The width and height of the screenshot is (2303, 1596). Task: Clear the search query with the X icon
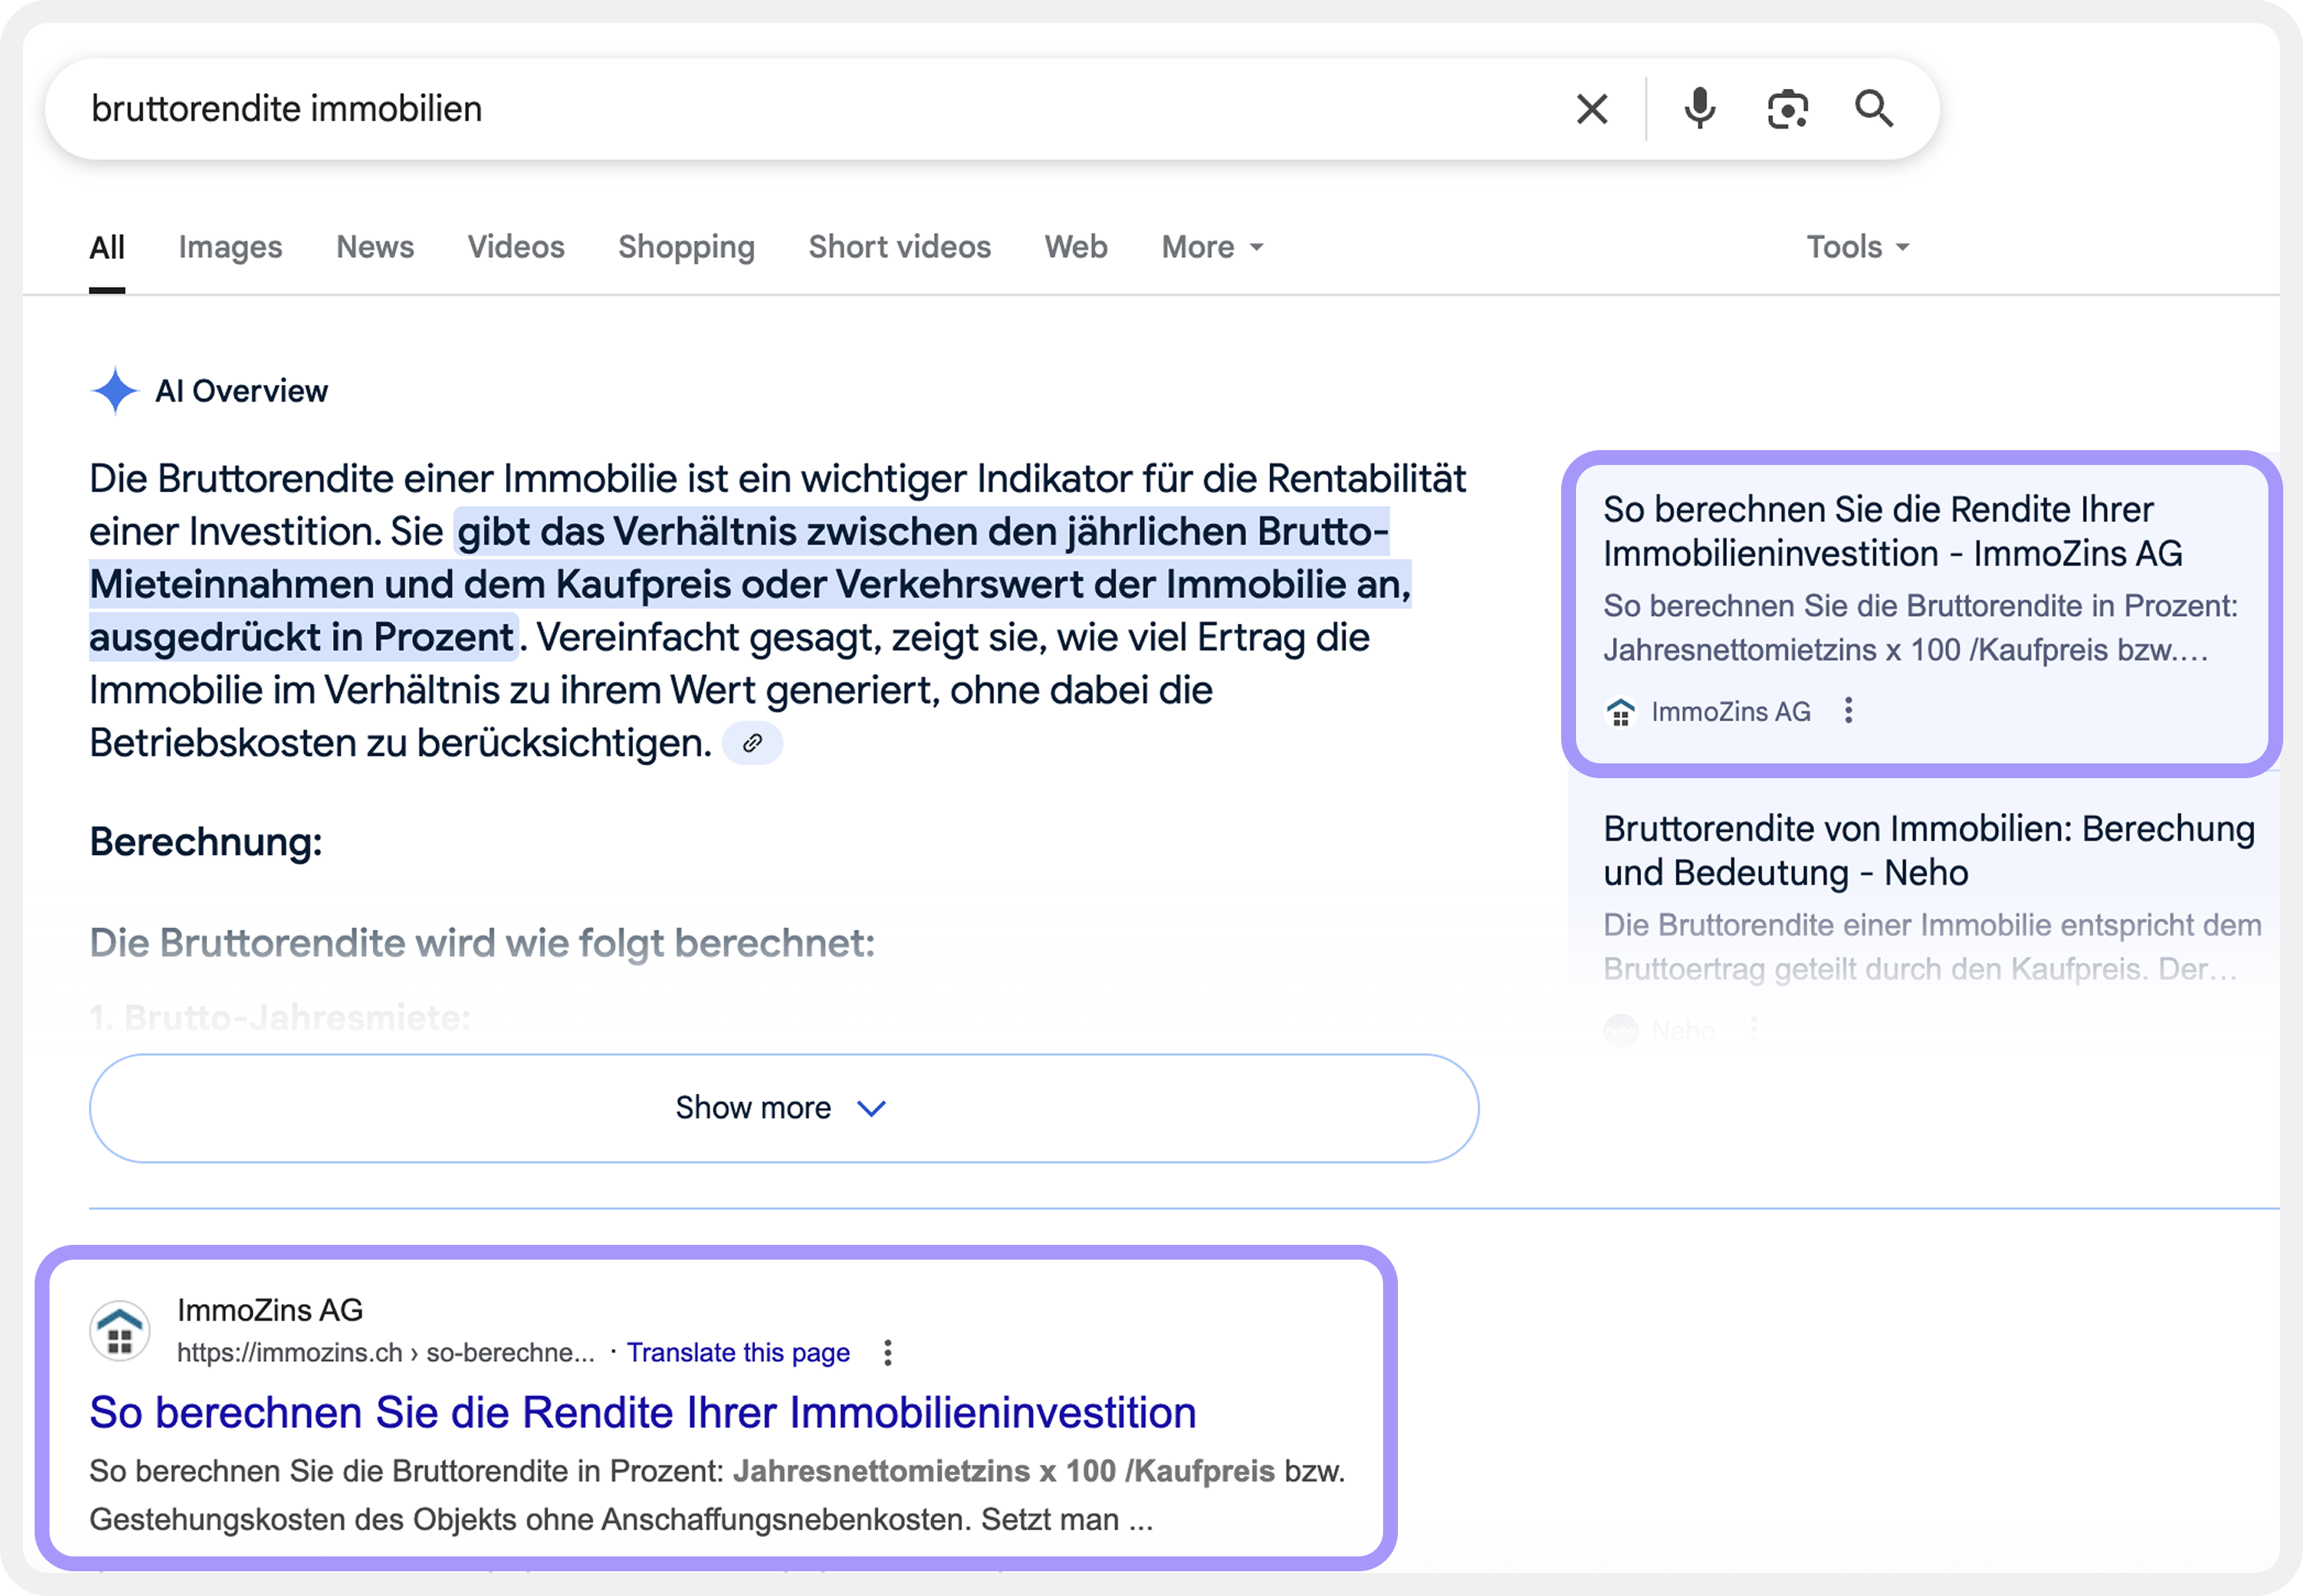pyautogui.click(x=1592, y=109)
